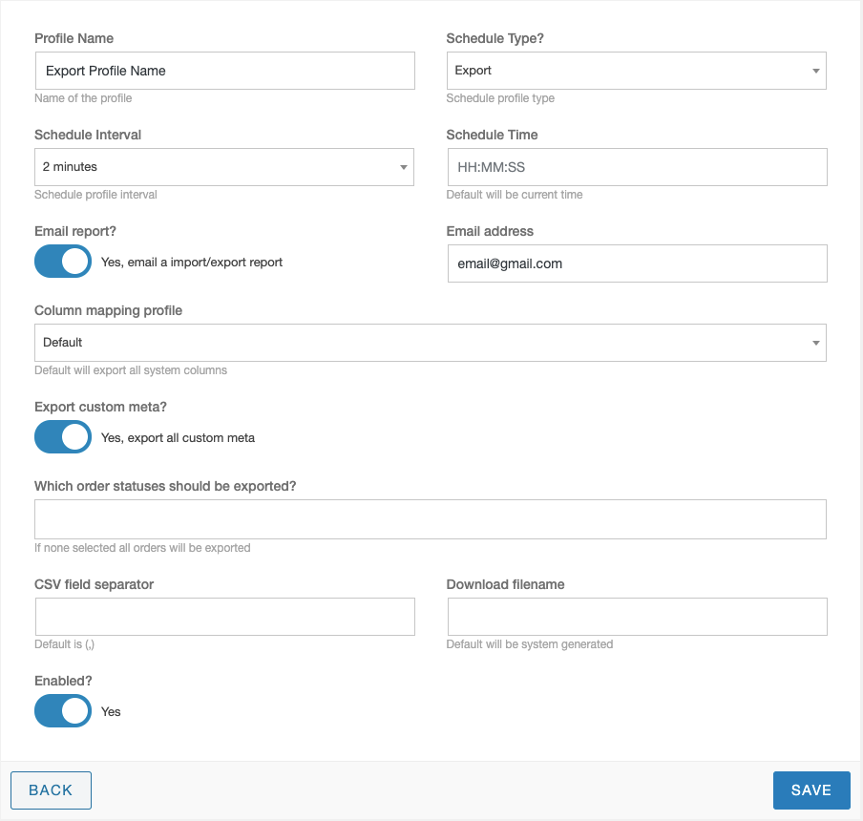Click the Schedule Type dropdown arrow

click(815, 71)
